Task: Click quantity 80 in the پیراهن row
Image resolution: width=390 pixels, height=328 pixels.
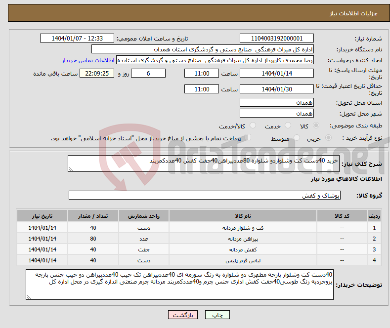Action: point(93,239)
